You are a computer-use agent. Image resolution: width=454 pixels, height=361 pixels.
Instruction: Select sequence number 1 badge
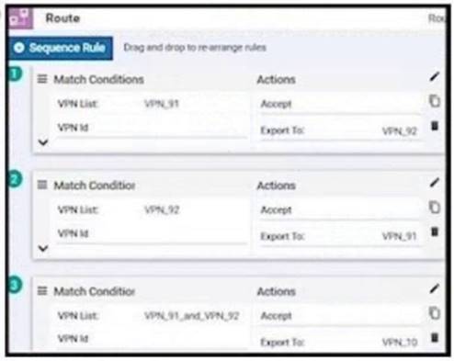click(x=16, y=73)
